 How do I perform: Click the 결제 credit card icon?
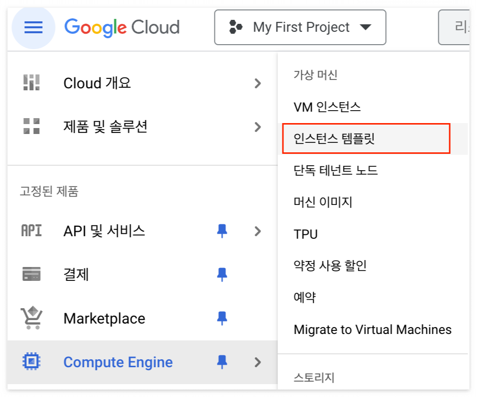31,274
